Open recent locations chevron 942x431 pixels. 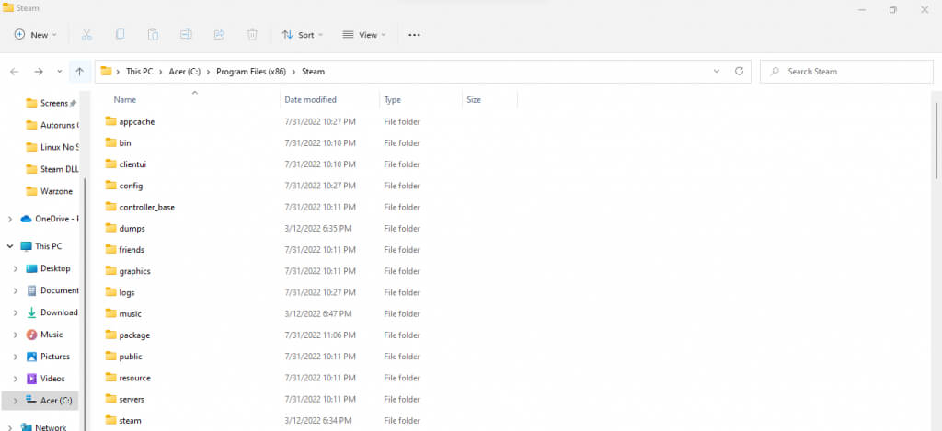click(x=60, y=72)
